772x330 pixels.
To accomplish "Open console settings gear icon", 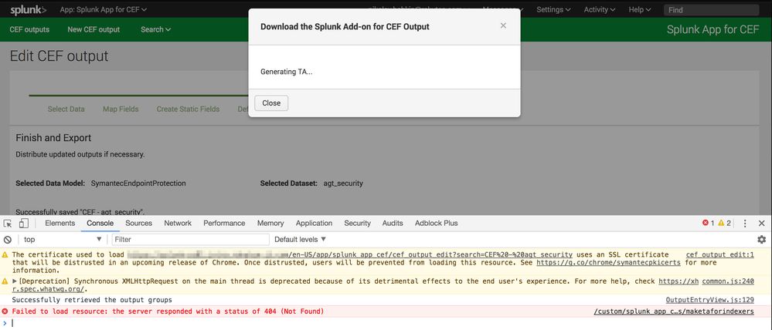I will point(761,240).
